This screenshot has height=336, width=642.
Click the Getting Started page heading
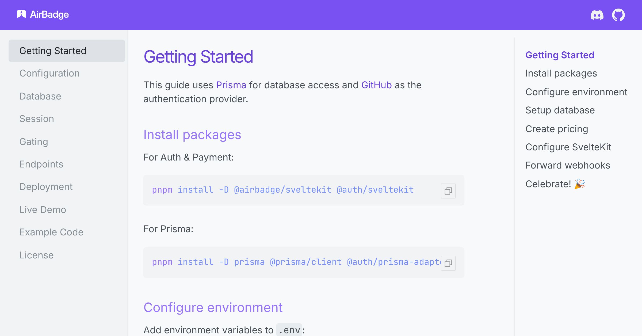coord(198,57)
